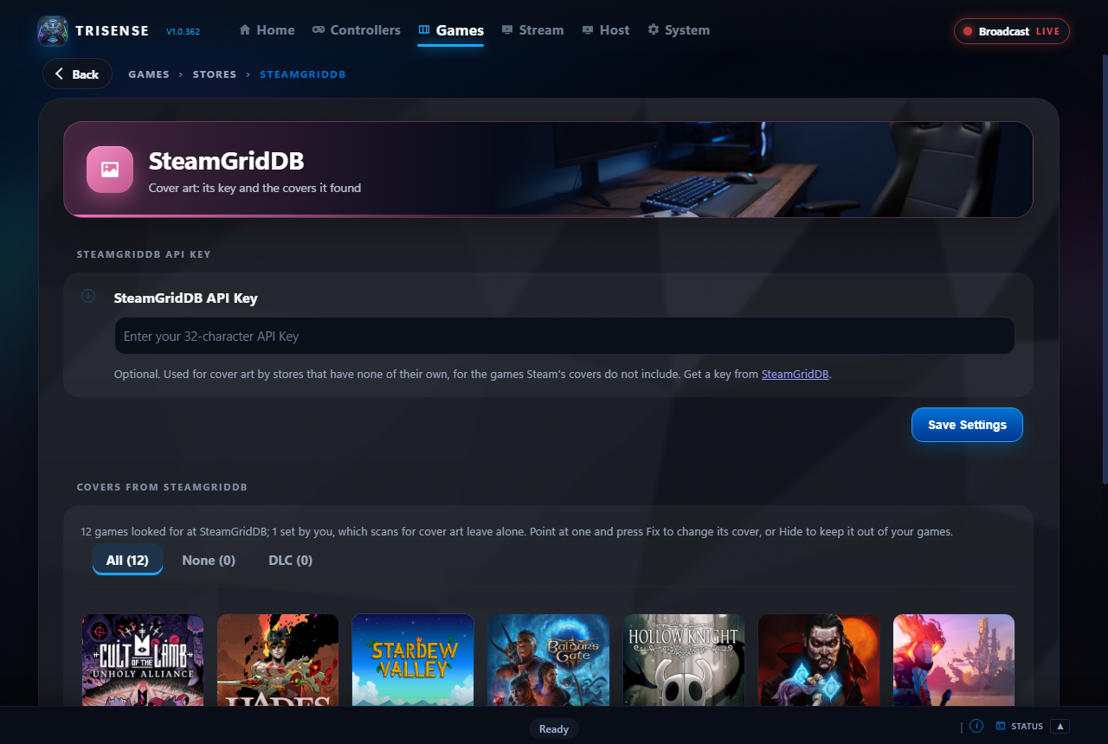This screenshot has height=744, width=1108.
Task: Follow the SteamGridDB link to get a key
Action: pyautogui.click(x=796, y=375)
